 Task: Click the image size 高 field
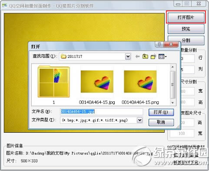187,123
